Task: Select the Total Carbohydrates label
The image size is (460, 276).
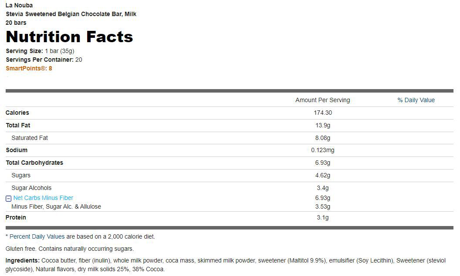Action: [x=34, y=163]
